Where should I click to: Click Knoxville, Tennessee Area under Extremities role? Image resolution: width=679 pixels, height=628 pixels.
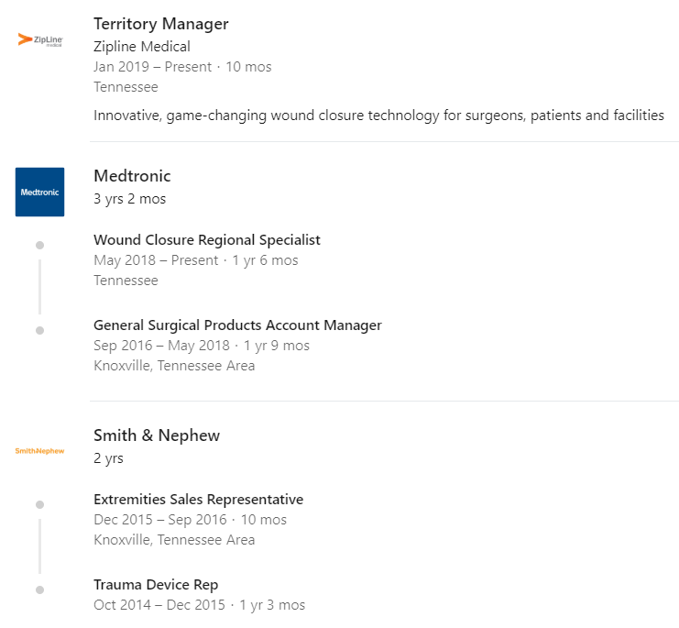(x=174, y=540)
